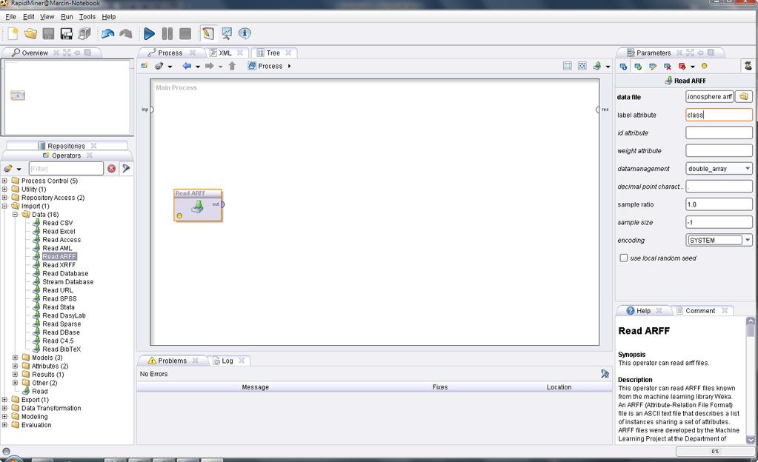Click the Undo arrow icon
Viewport: 758px width, 462px height.
(x=107, y=33)
